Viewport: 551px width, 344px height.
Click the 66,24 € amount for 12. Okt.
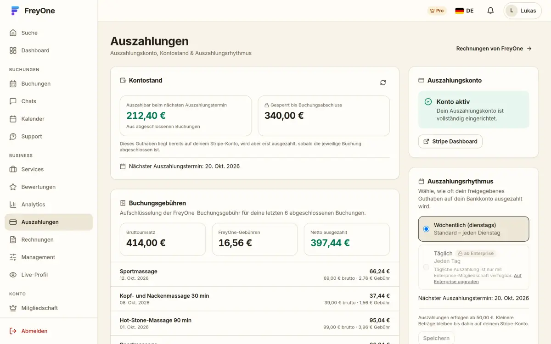click(379, 272)
